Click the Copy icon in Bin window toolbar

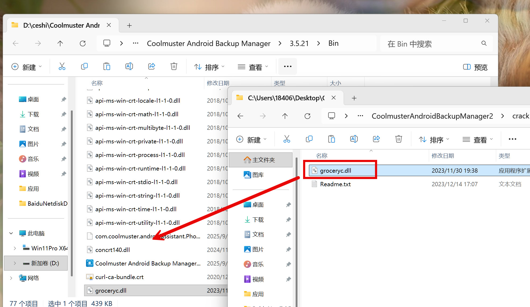coord(84,67)
